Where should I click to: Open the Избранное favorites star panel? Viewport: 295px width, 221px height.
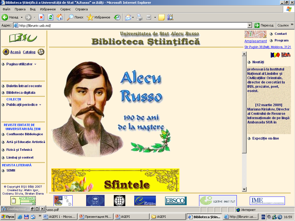coord(99,17)
